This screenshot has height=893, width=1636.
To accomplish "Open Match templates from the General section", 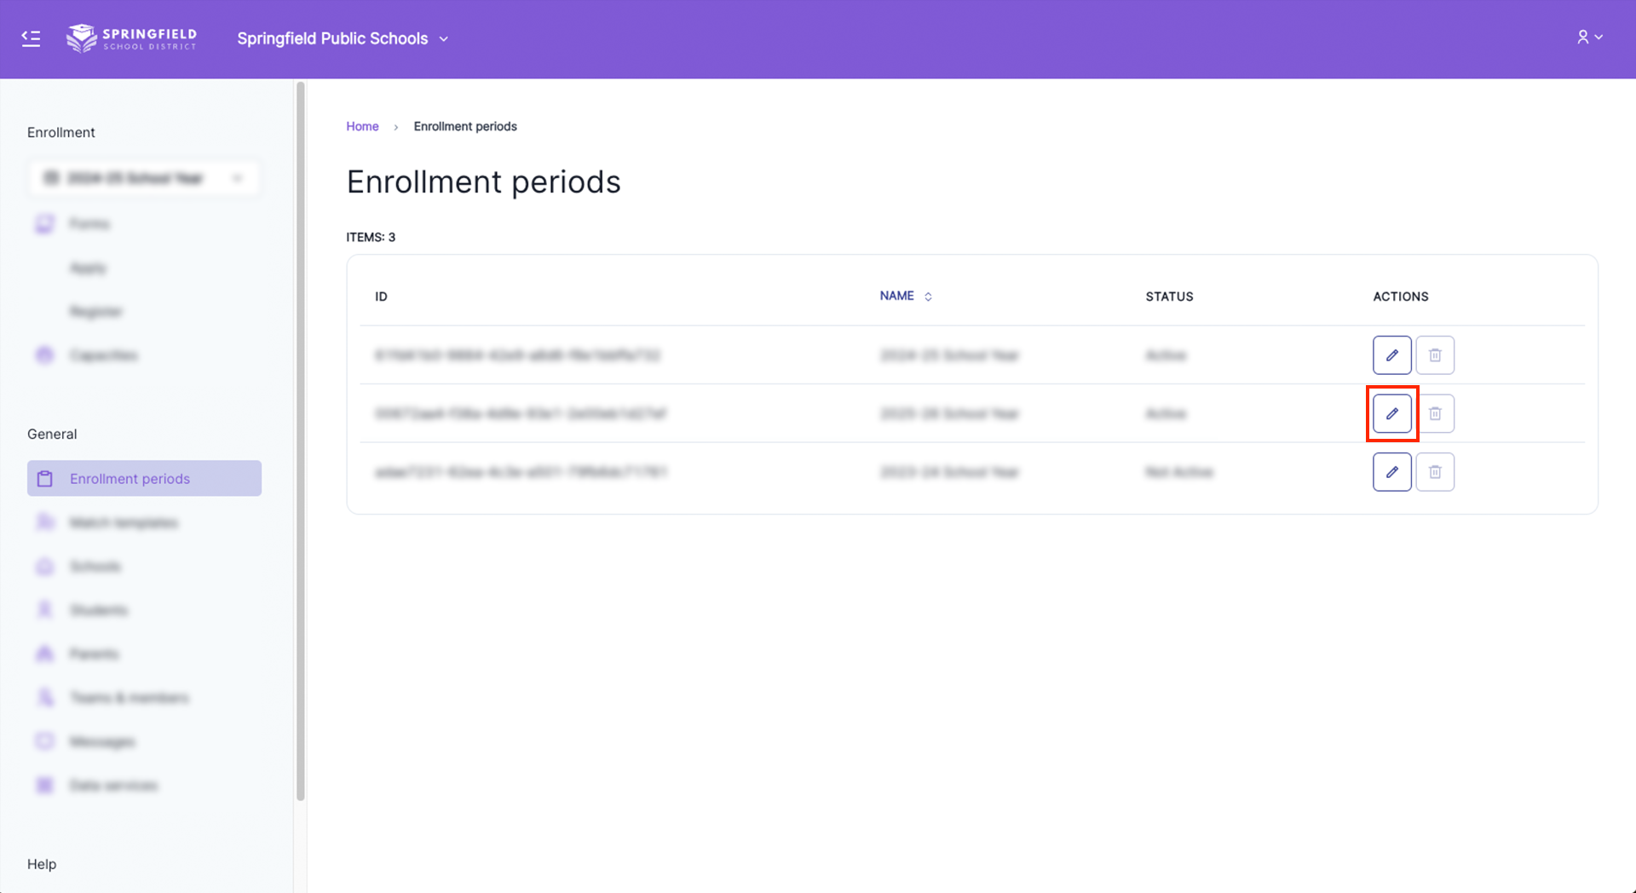I will (124, 522).
